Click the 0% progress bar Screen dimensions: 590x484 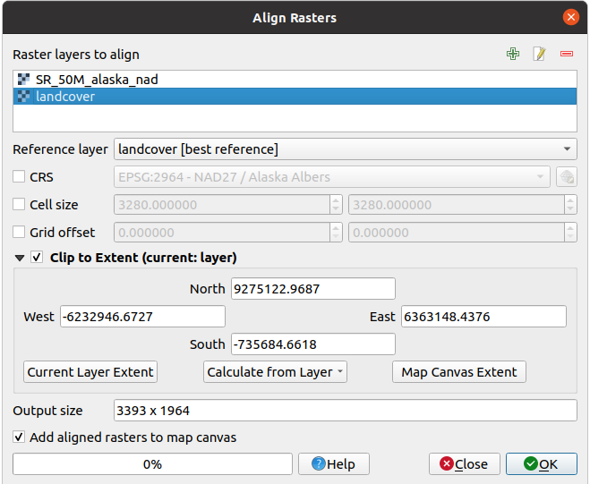(152, 464)
